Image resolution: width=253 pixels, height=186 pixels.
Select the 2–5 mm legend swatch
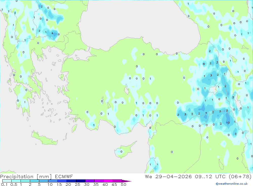pyautogui.click(x=34, y=181)
